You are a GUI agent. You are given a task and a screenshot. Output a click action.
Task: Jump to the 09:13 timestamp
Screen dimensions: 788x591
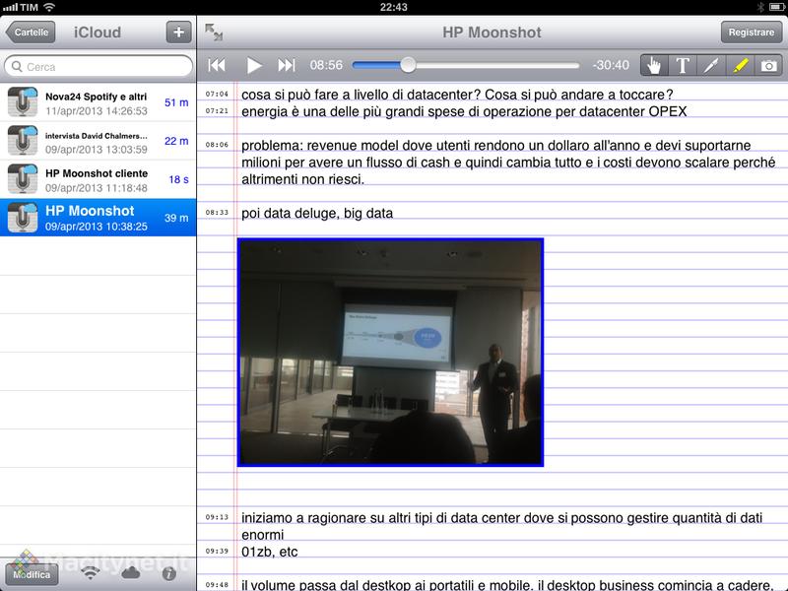tap(217, 517)
